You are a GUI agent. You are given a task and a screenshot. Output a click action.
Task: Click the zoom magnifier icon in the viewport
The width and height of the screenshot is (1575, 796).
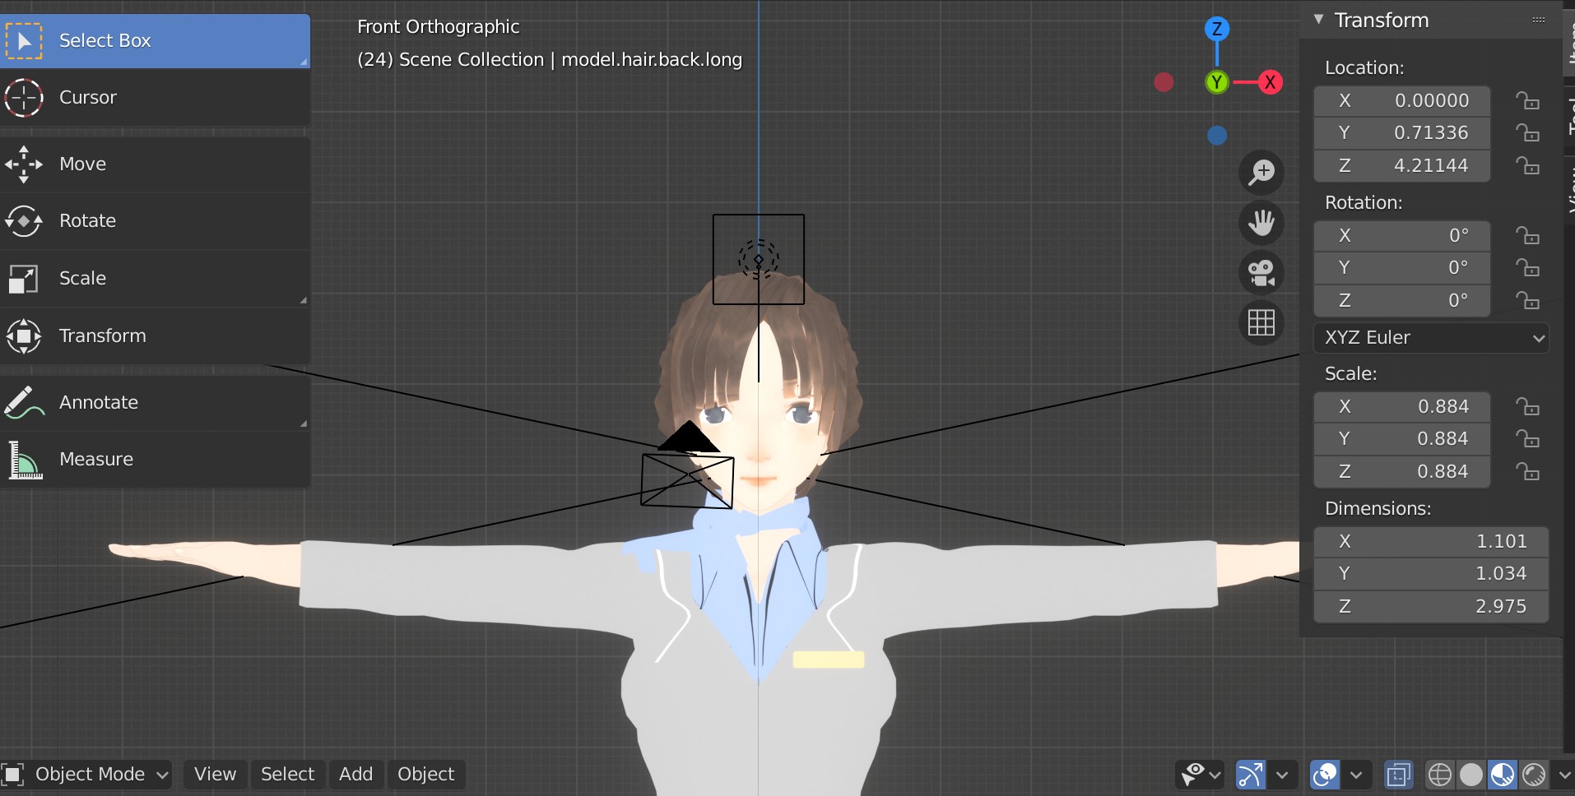(x=1262, y=172)
